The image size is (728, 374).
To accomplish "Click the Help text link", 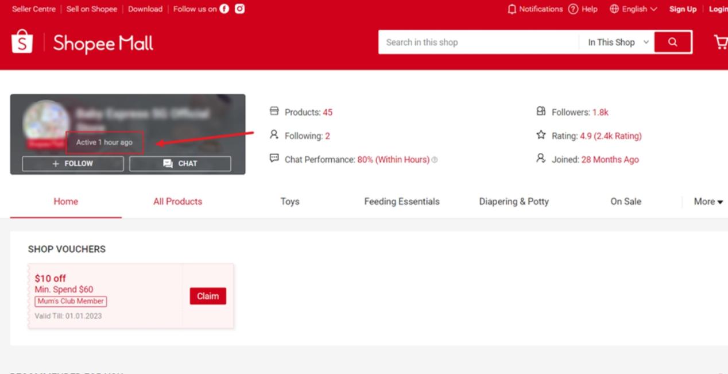I will point(590,9).
